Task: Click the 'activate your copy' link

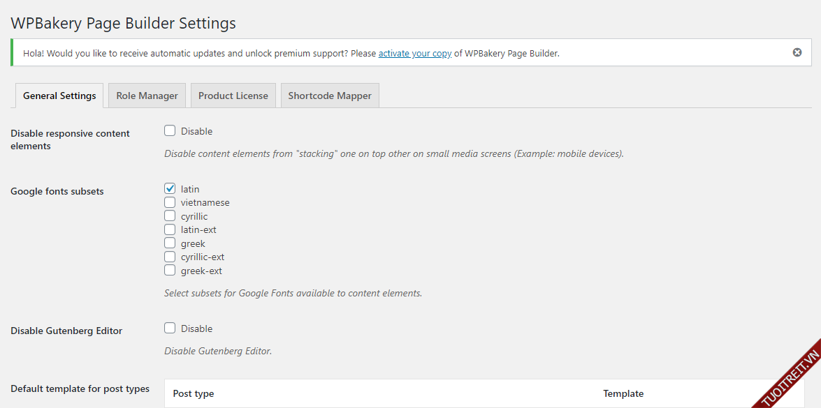Action: click(x=414, y=53)
